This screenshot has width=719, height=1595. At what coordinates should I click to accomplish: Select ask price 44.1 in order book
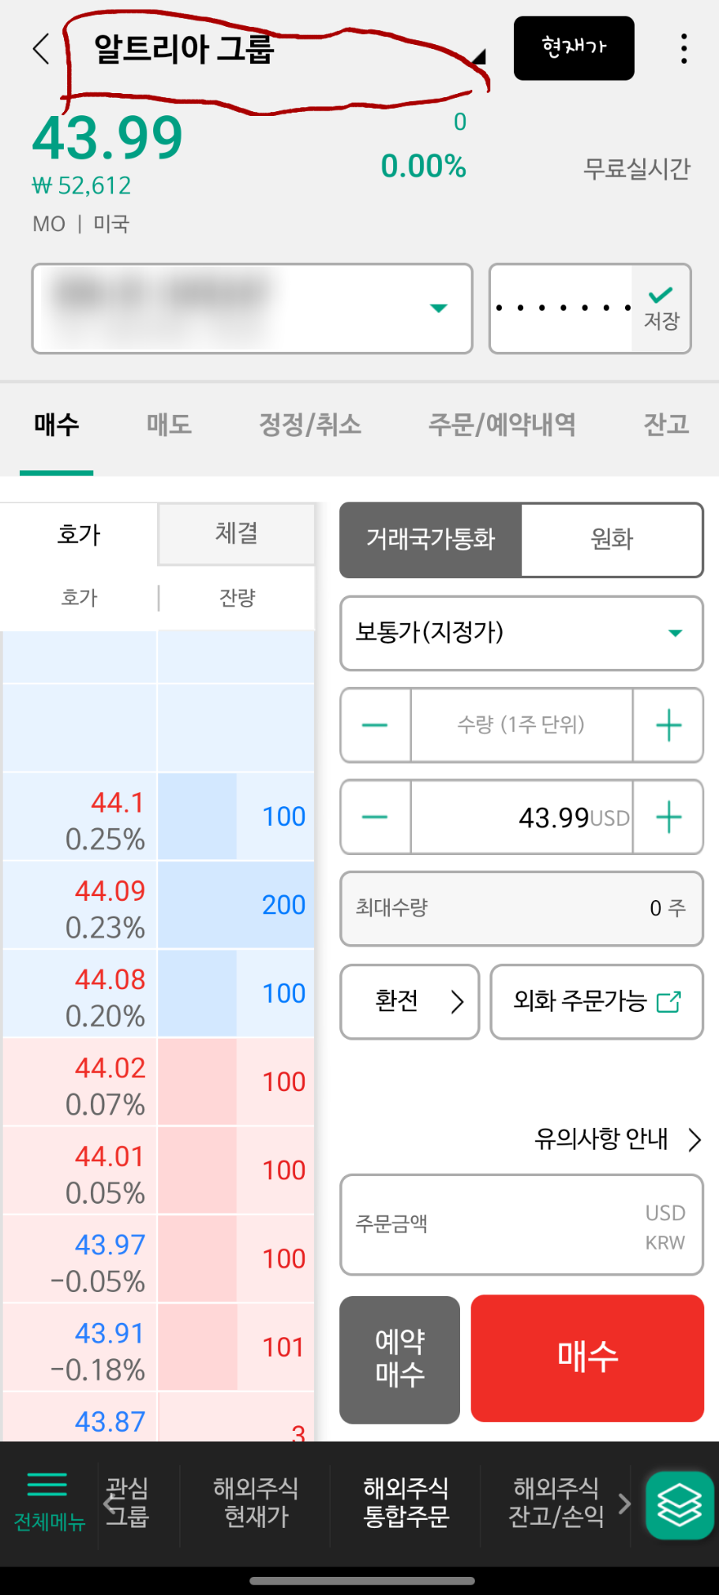click(x=80, y=817)
